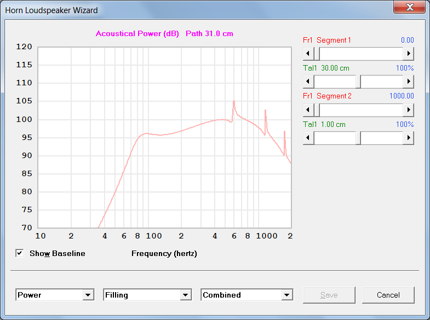
Task: Click the Fr1 Segment 1 value 0.00
Action: (x=407, y=40)
